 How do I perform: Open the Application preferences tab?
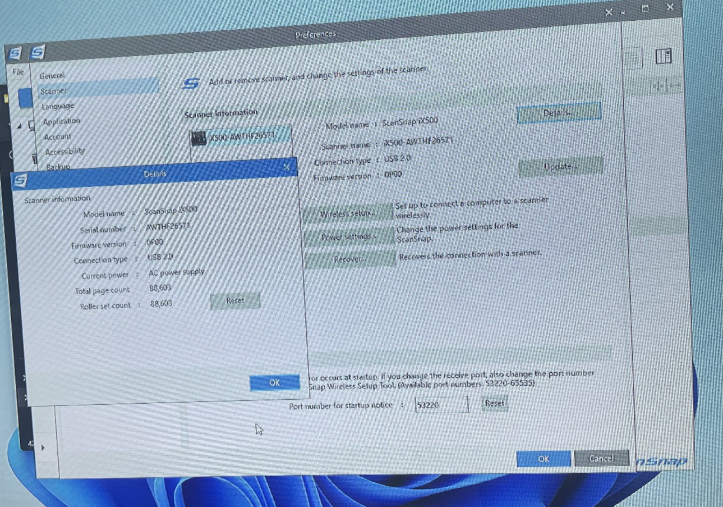[62, 121]
